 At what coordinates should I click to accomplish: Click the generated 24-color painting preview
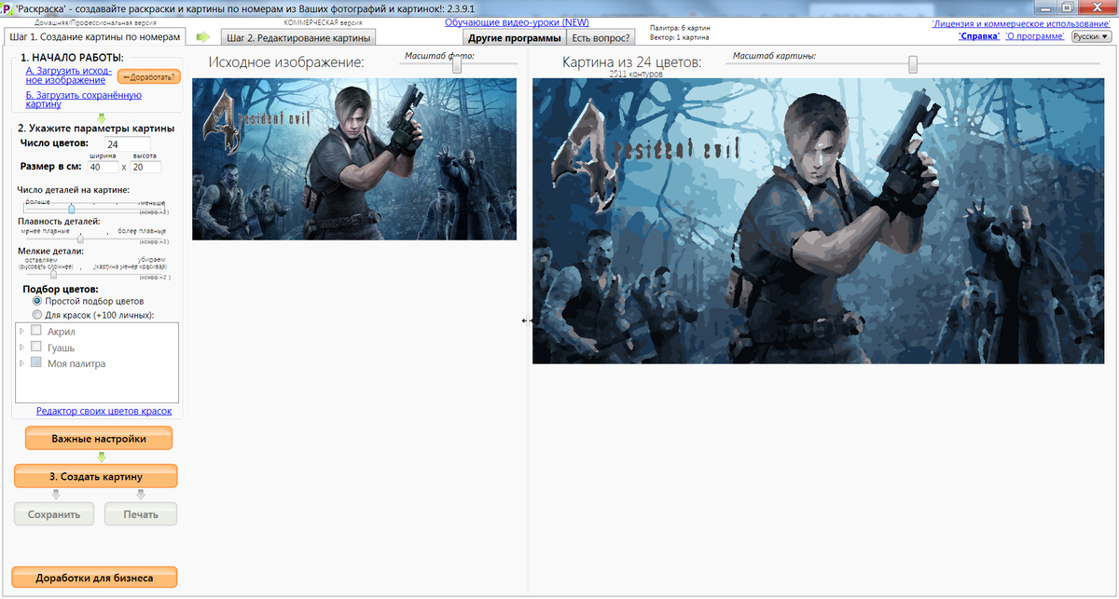(821, 221)
